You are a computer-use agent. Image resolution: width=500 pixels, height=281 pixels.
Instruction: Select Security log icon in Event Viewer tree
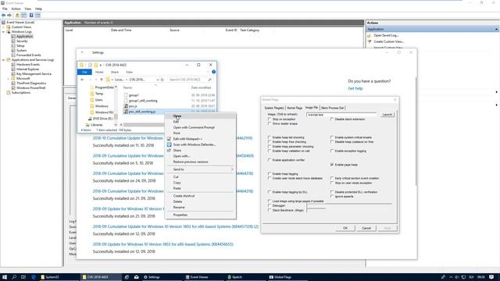(x=13, y=41)
